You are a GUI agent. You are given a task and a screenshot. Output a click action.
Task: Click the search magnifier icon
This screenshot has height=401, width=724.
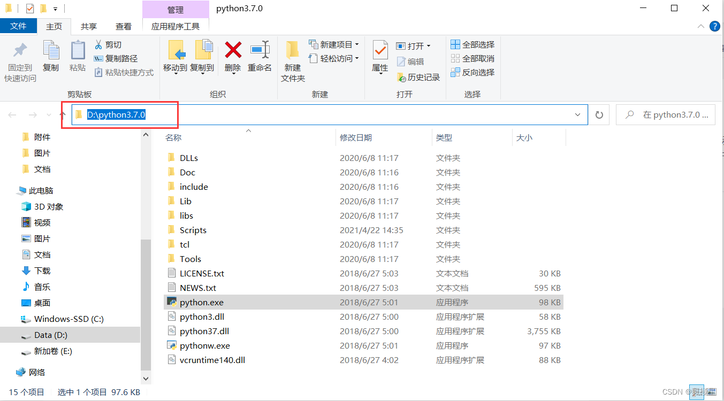tap(630, 114)
